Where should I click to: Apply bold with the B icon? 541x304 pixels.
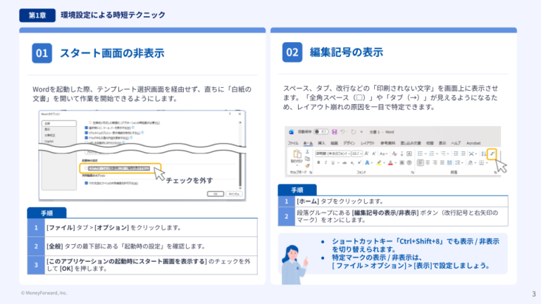(318, 163)
